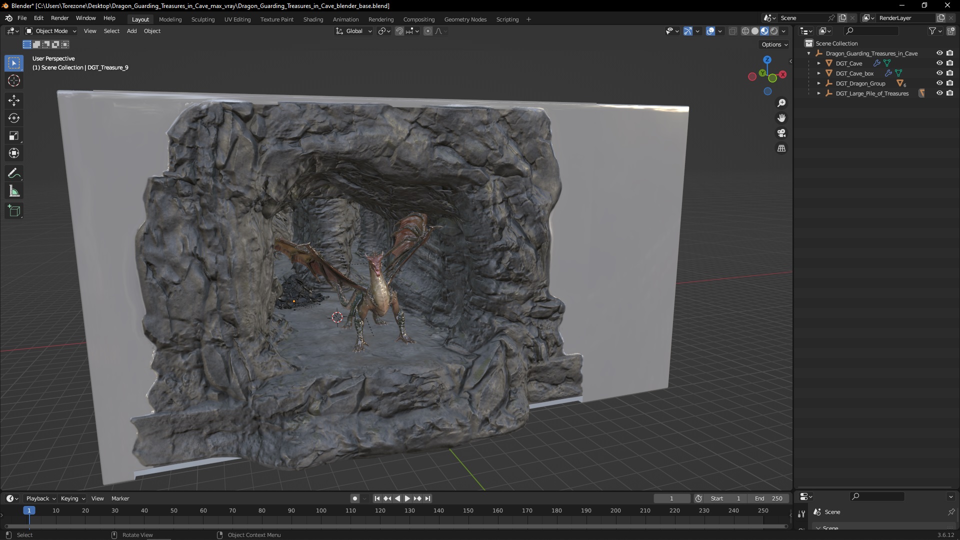This screenshot has height=540, width=960.
Task: Click the Zoom view magnifier icon
Action: (x=781, y=103)
